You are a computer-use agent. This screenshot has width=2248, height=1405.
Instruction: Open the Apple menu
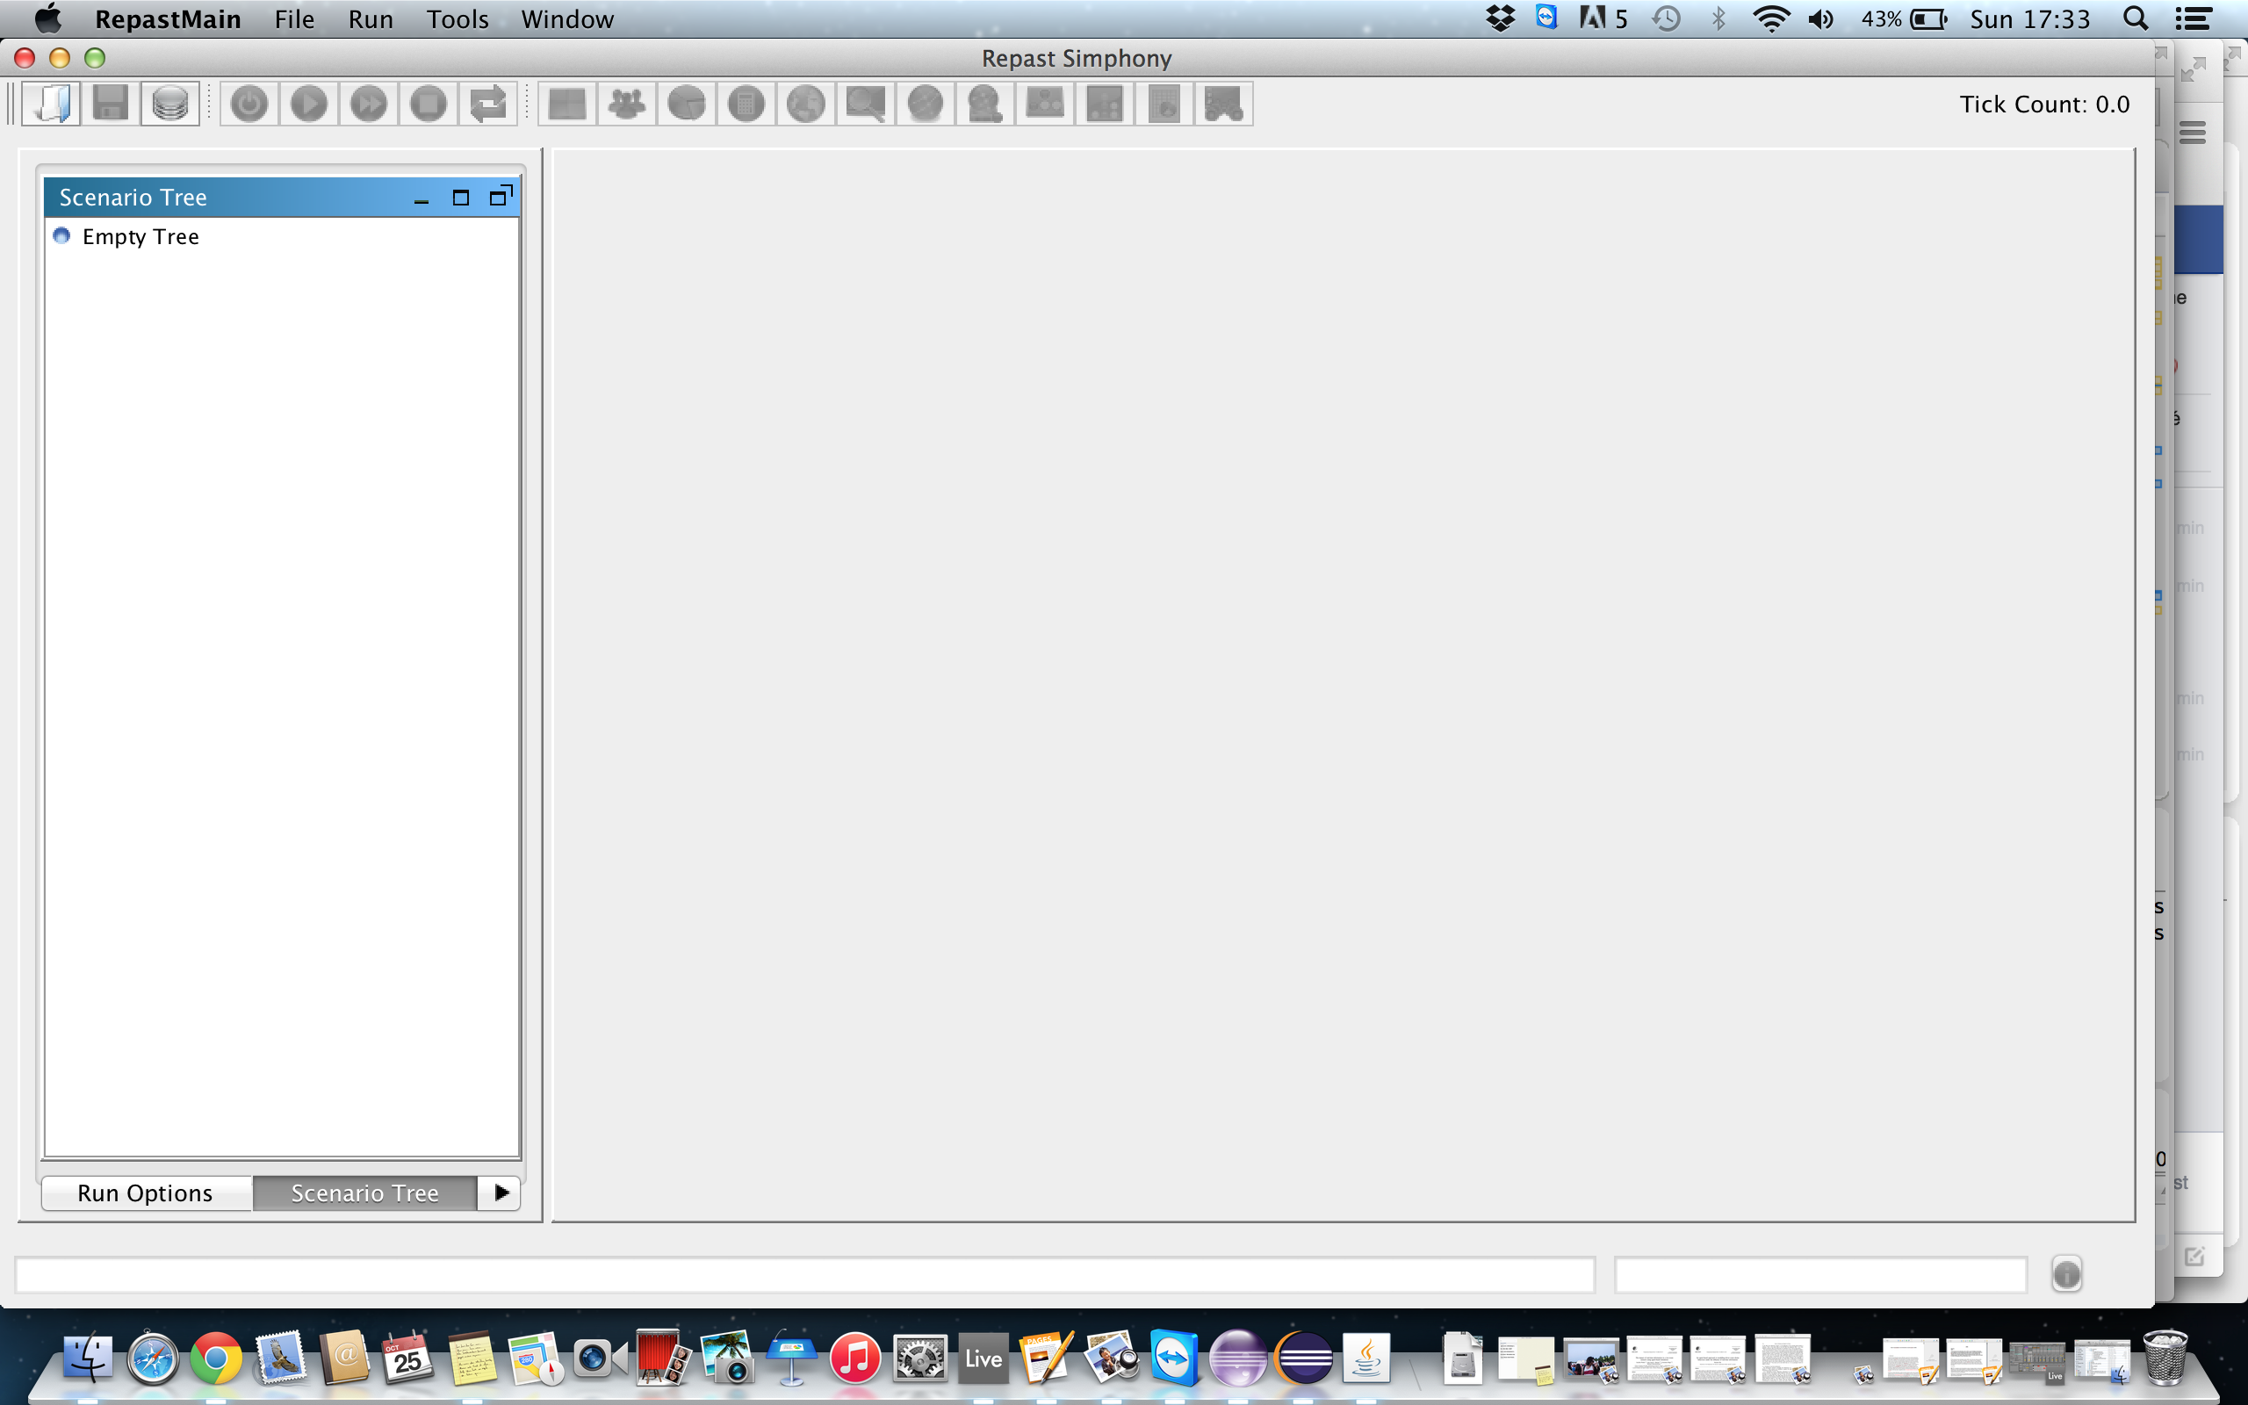coord(47,18)
